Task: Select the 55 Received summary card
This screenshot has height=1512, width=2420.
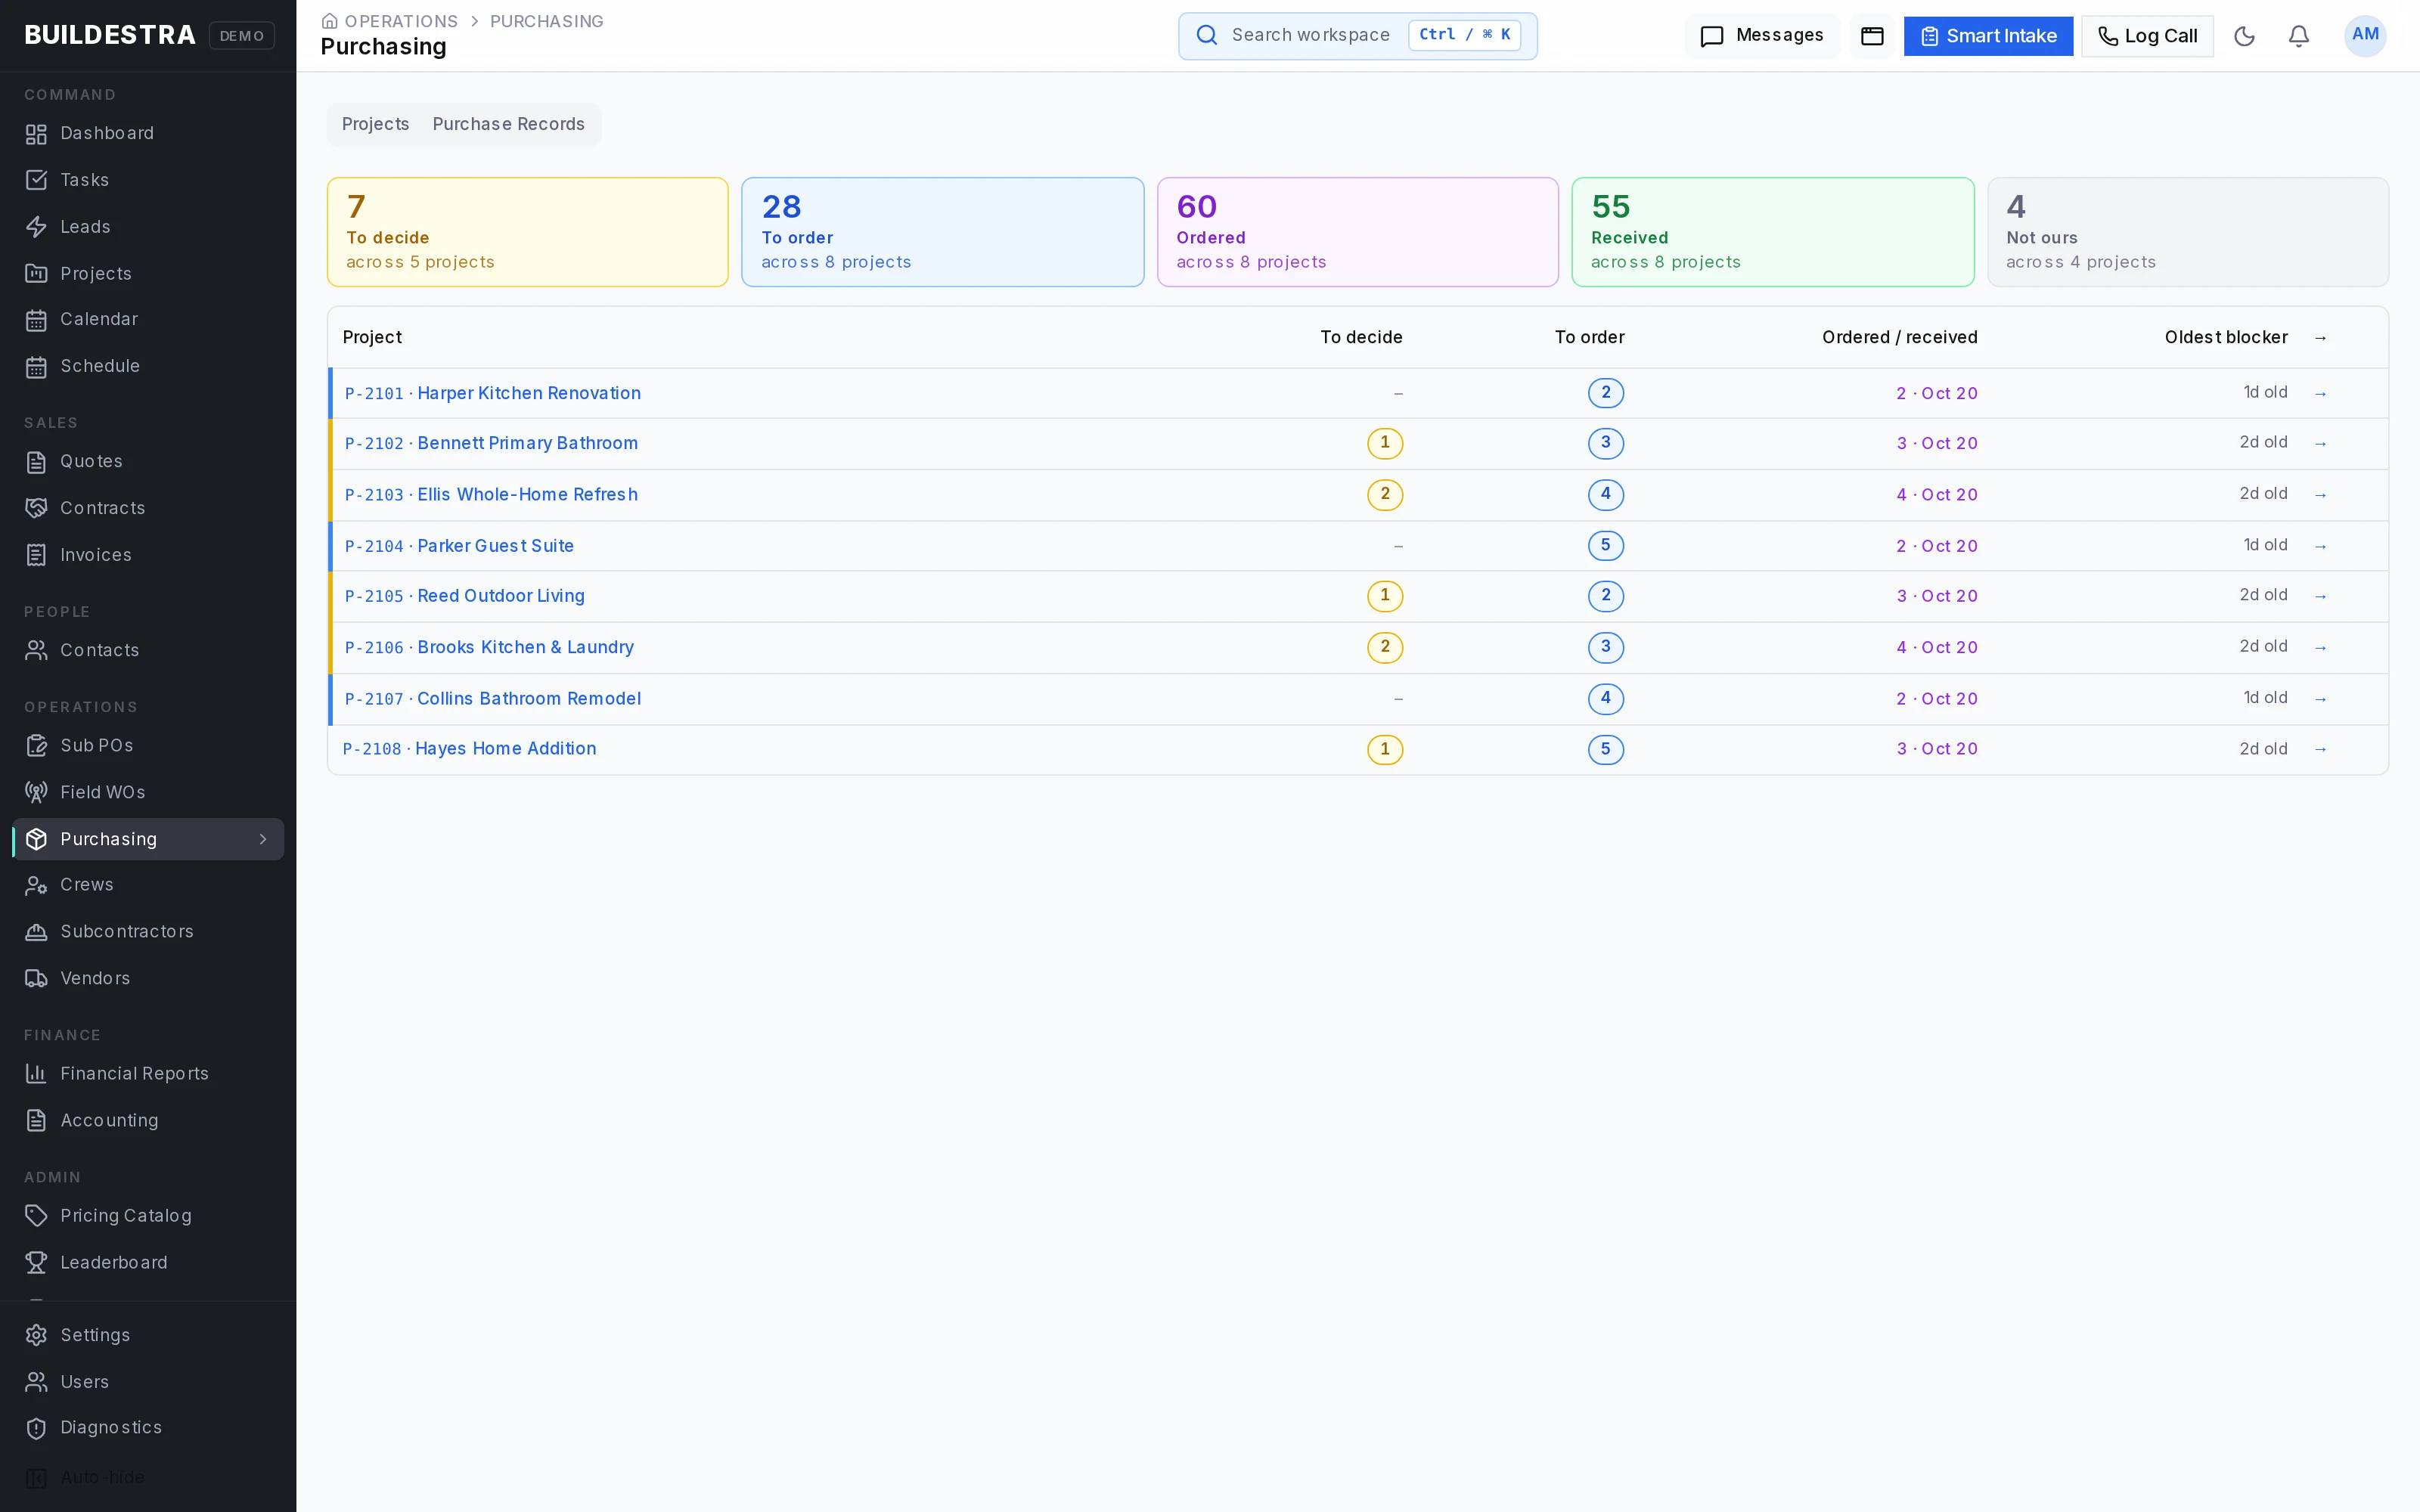Action: (1772, 232)
